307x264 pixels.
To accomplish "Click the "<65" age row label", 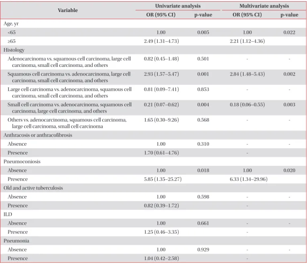I will [12, 32].
